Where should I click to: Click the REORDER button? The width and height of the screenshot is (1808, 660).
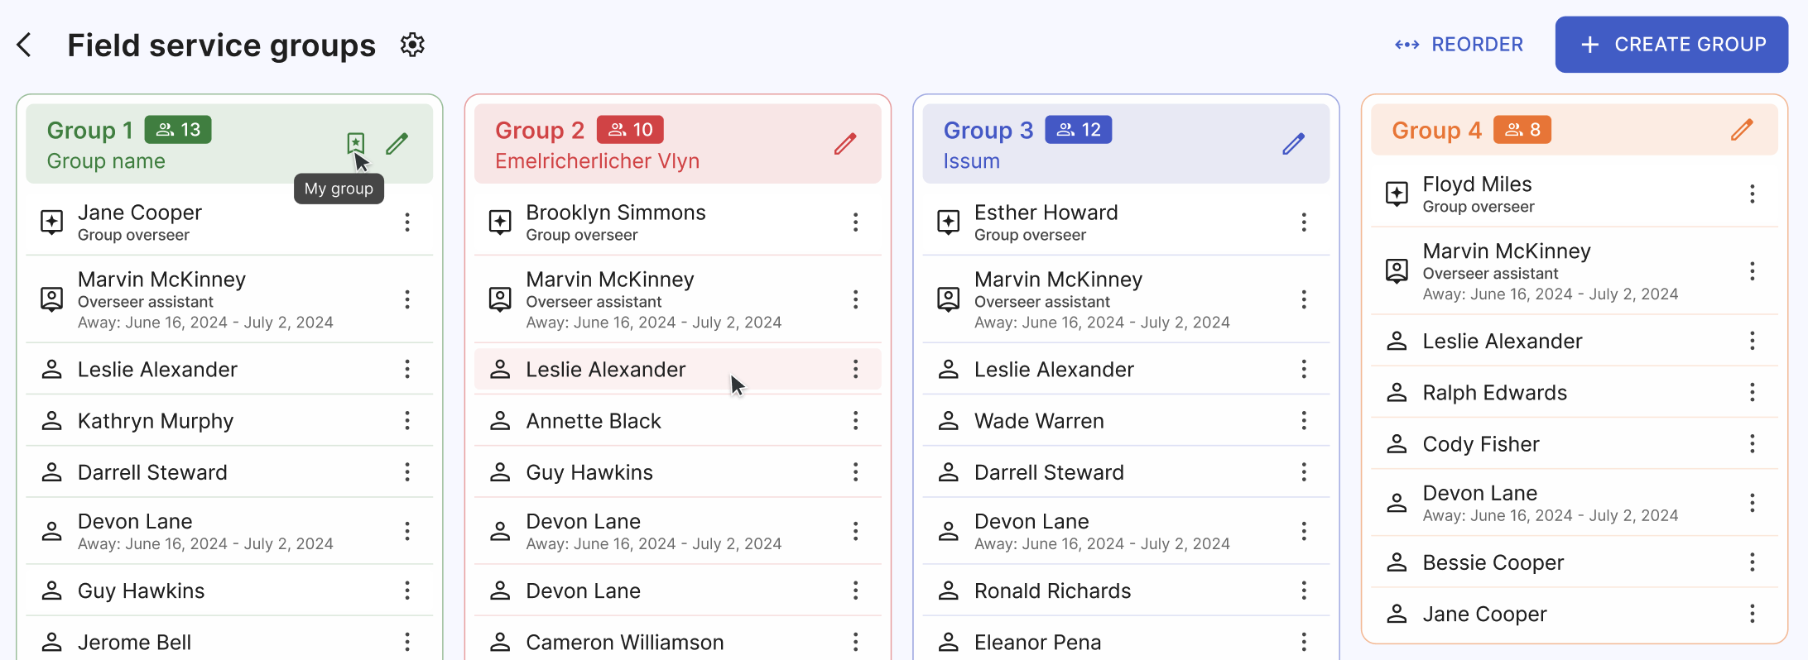(1459, 45)
